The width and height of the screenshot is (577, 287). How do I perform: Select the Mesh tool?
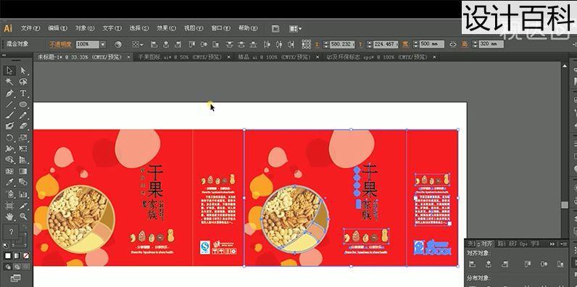(x=10, y=171)
